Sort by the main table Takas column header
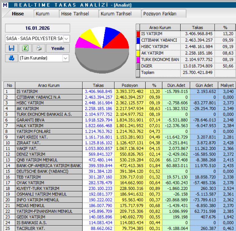The width and height of the screenshot is (236, 231). pos(98,86)
